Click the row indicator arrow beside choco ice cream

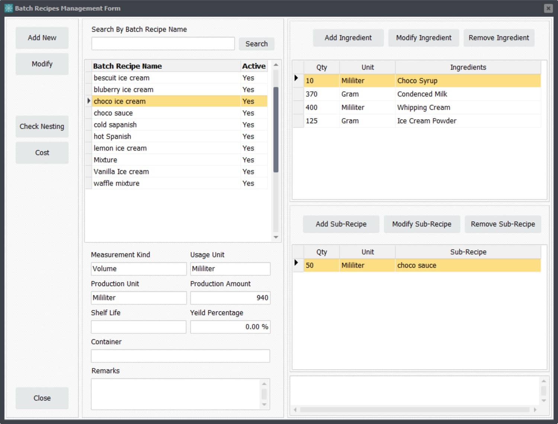coord(89,100)
